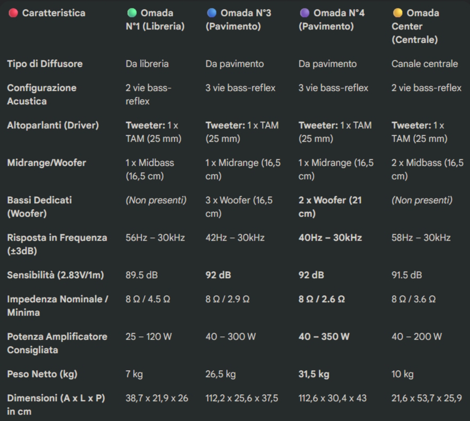Click the yellow circle beside Omada Center
470x421 pixels.
(x=397, y=13)
